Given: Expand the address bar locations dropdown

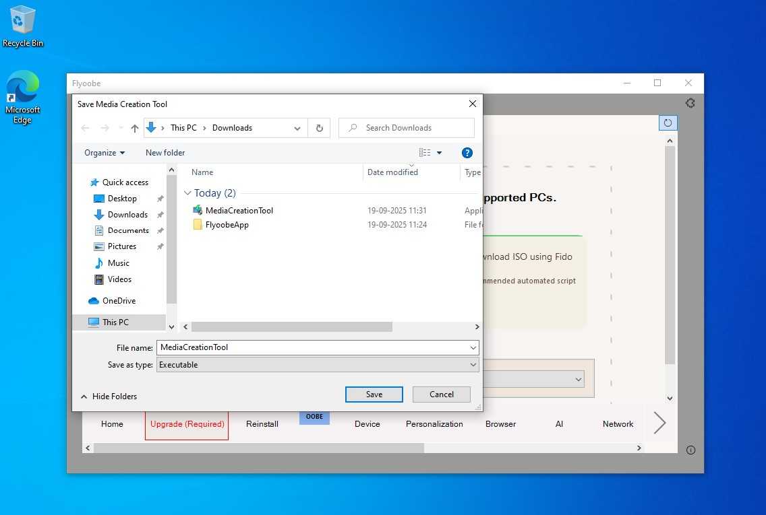Looking at the screenshot, I should point(297,128).
